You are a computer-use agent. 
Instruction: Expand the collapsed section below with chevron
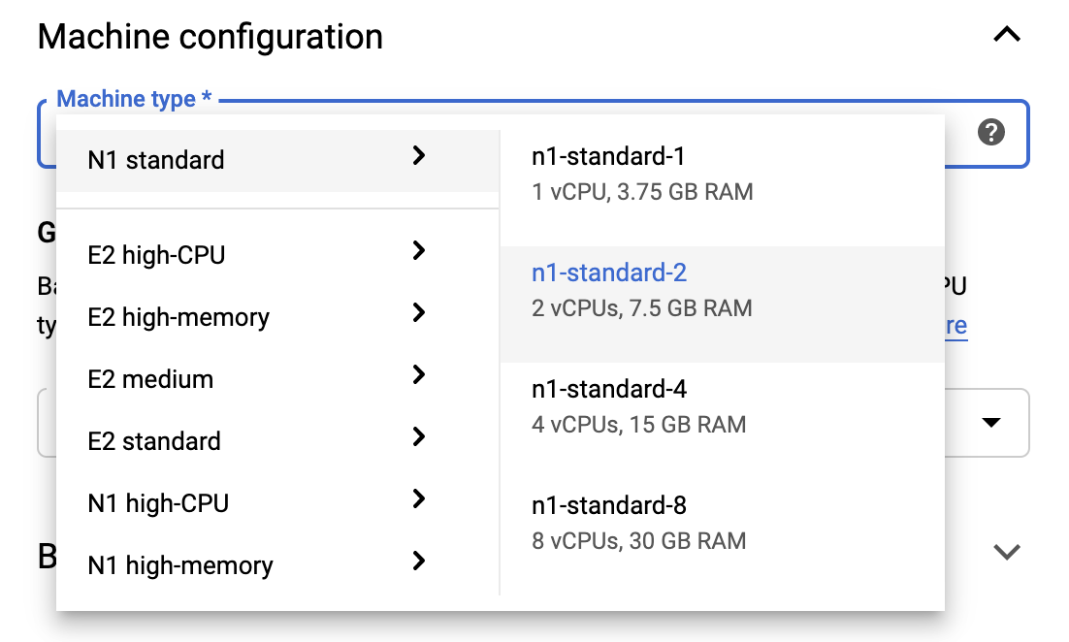pos(1007,552)
